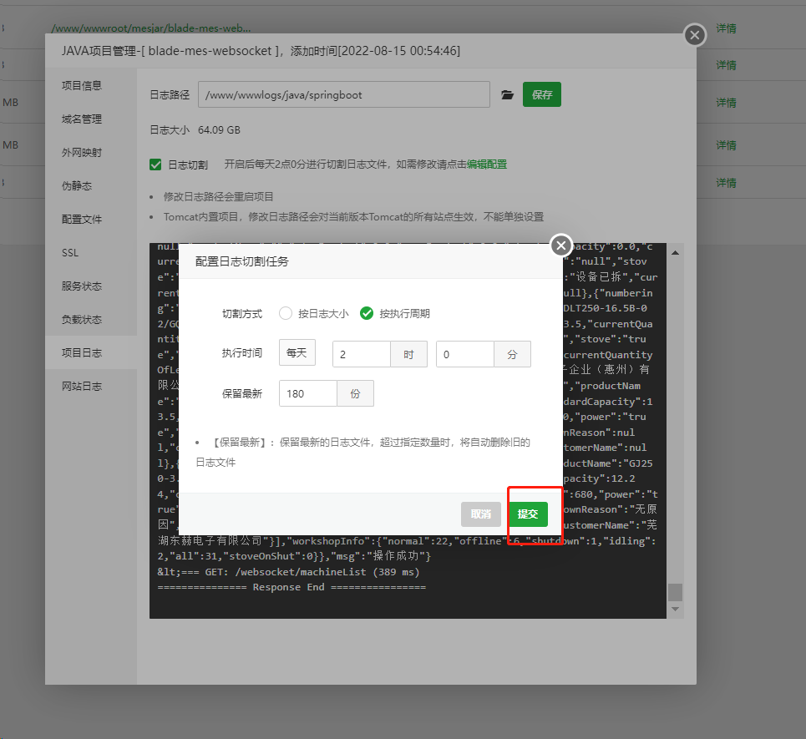Click the folder browse icon next to log path

(507, 94)
